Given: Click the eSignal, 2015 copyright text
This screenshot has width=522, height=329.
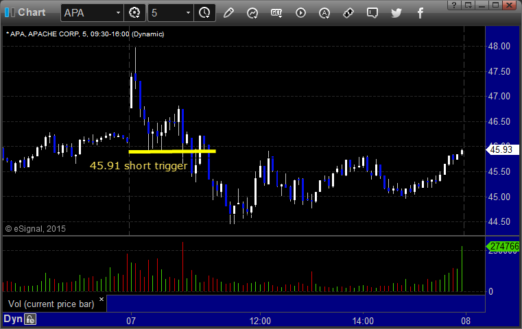Looking at the screenshot, I should pos(35,229).
